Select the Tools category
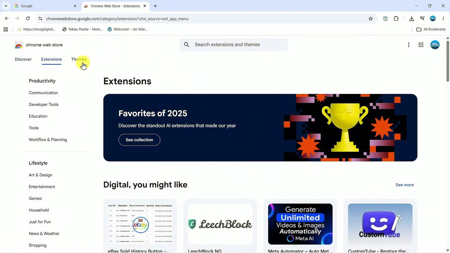 34,128
